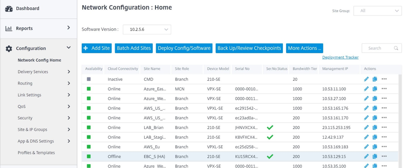Open the More Actions button
The width and height of the screenshot is (403, 168).
pos(305,48)
